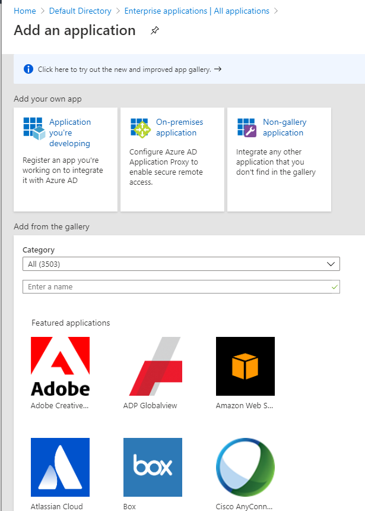Screen dimensions: 365x511
Task: Select the Adobe Creative Cloud logo
Action: (60, 366)
